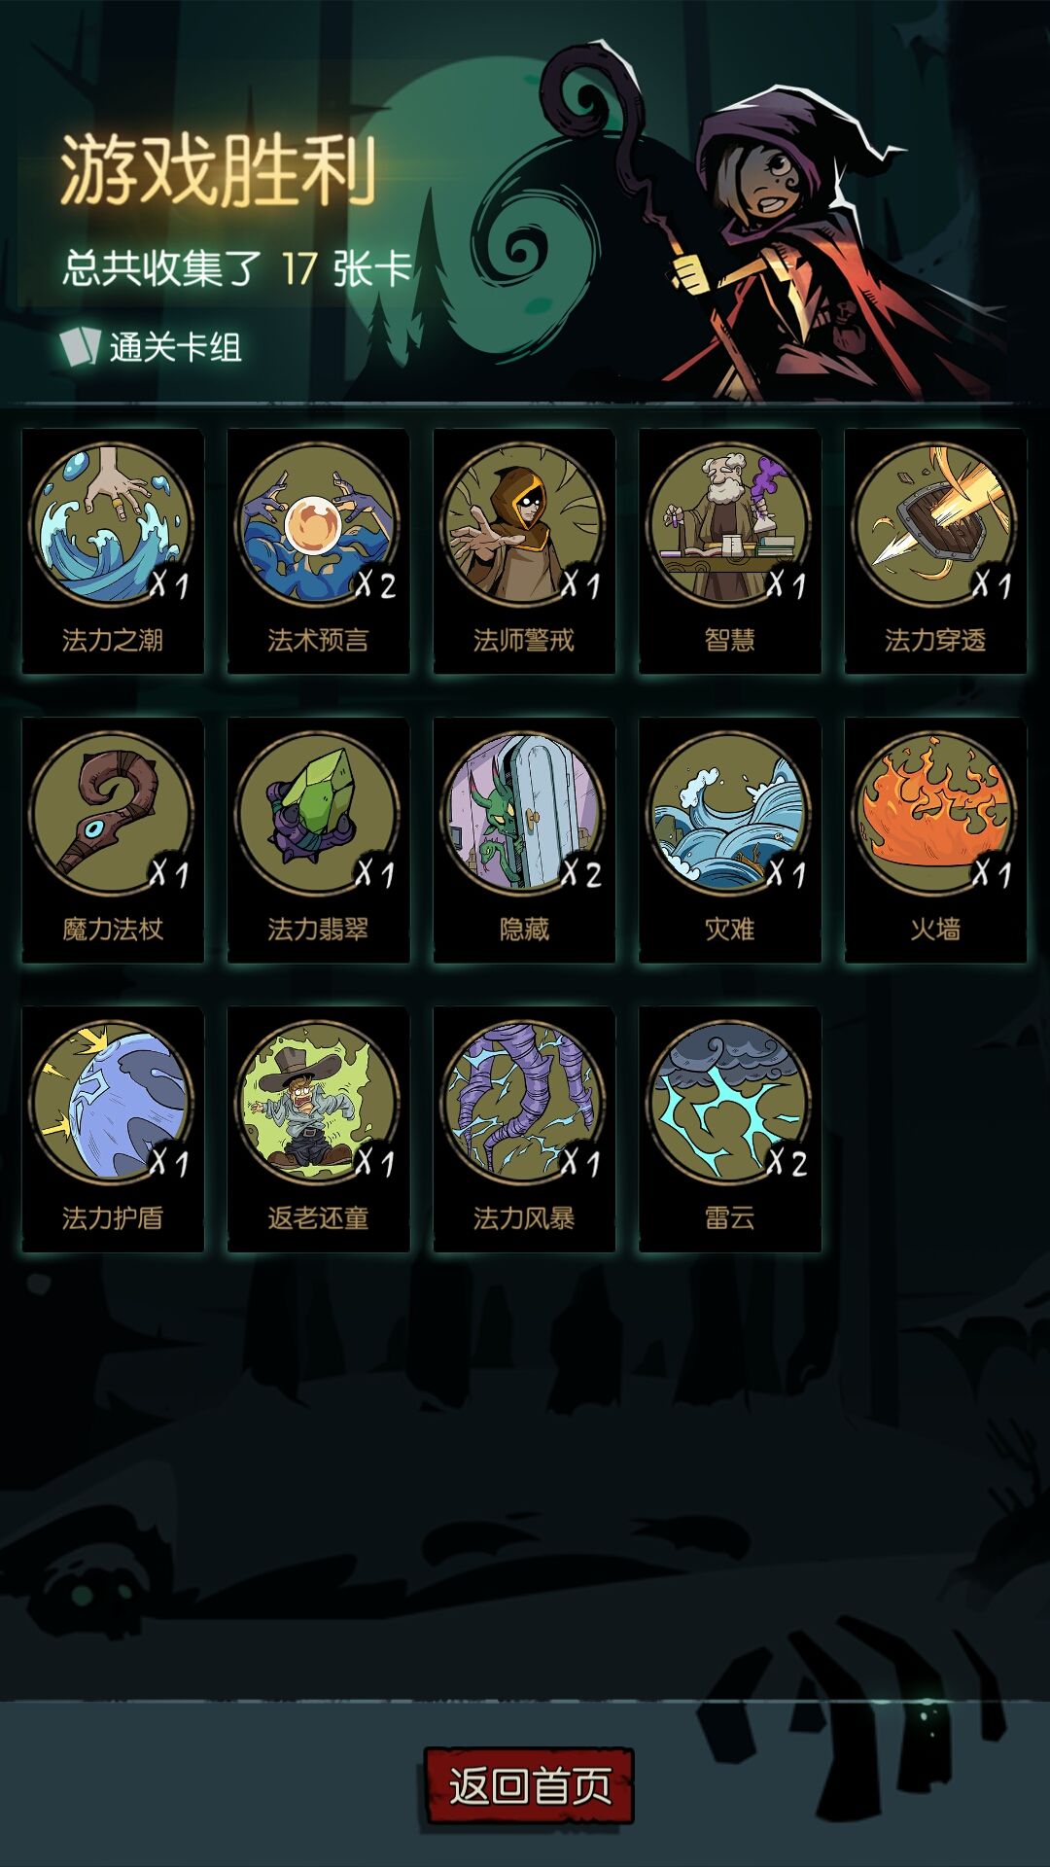1050x1867 pixels.
Task: Open the 雷云 thunder cloud card
Action: 730,1129
